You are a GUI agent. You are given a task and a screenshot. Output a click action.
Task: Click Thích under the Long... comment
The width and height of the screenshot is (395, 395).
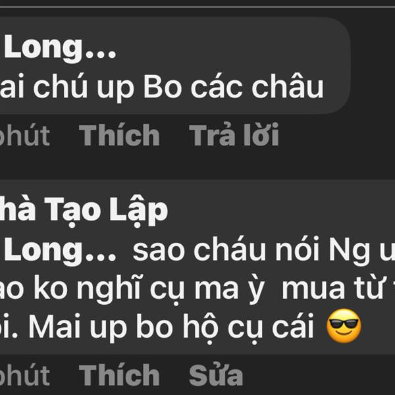pyautogui.click(x=119, y=135)
